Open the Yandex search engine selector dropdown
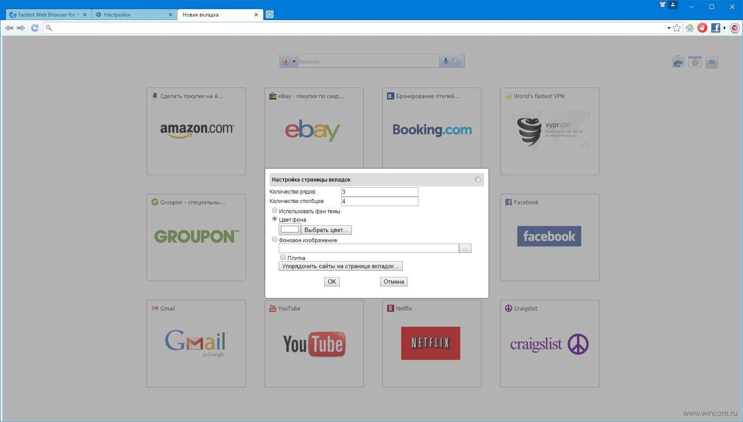 (x=289, y=61)
